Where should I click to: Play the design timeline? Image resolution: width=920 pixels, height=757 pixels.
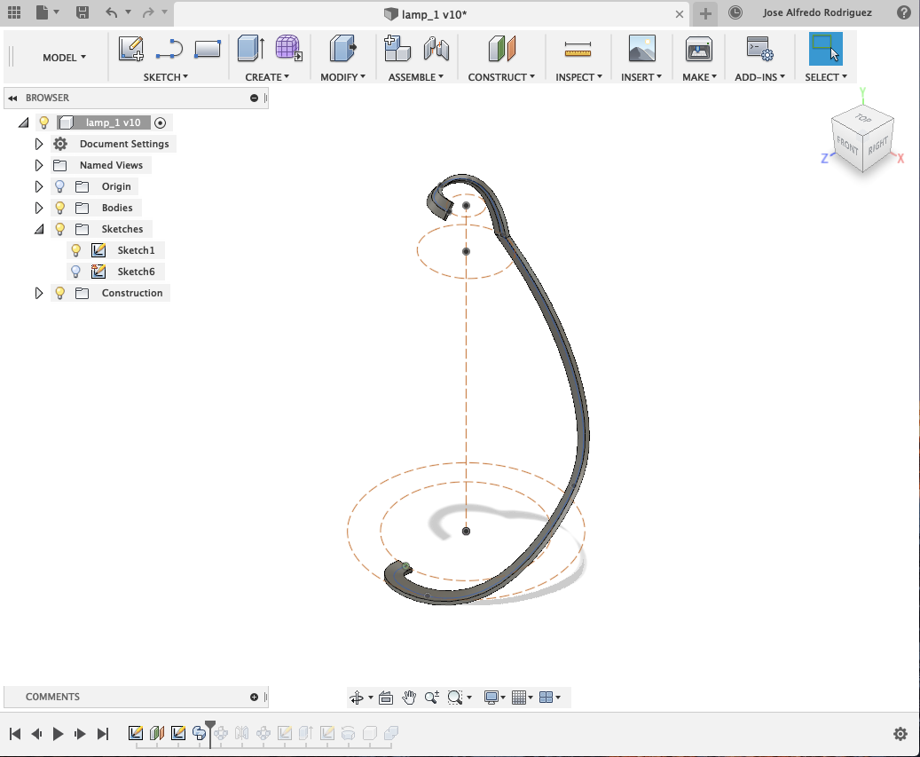(x=57, y=733)
